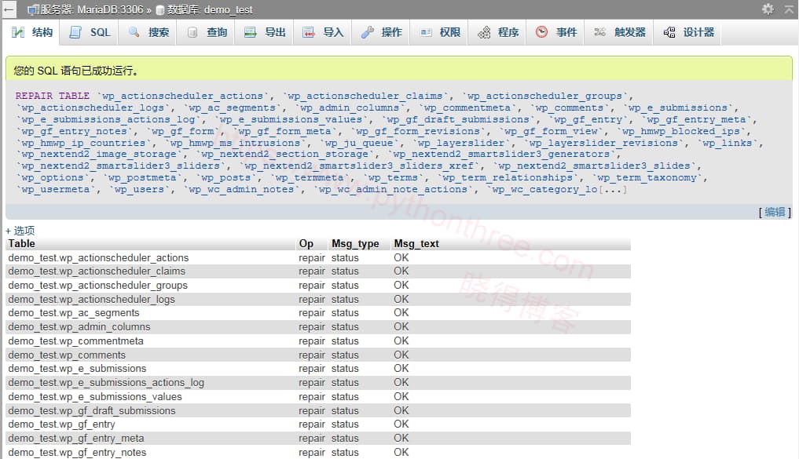Select row demo_test.wp_gf_entry
Viewport: 799px width, 459px height.
(318, 424)
